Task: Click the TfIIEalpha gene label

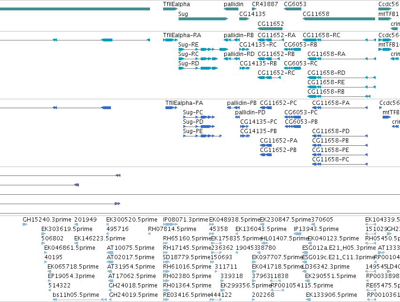Action: click(176, 4)
